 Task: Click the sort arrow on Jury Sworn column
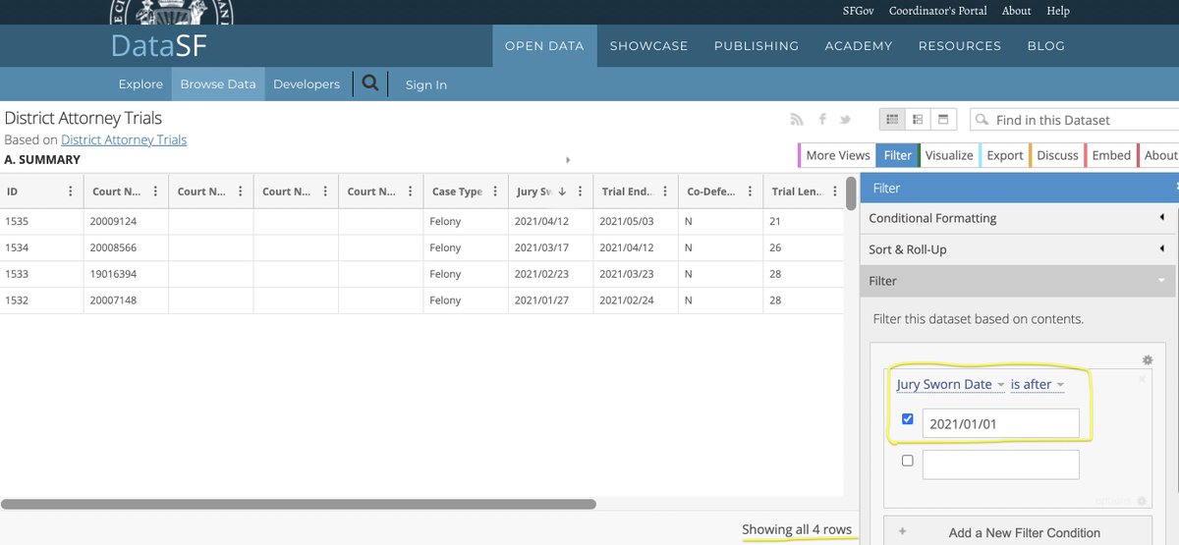coord(562,191)
